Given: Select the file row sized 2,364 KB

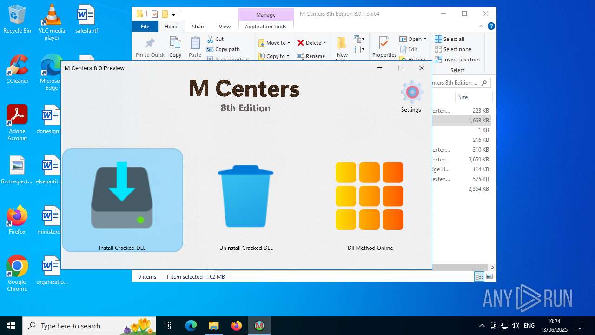Looking at the screenshot, I should 461,189.
